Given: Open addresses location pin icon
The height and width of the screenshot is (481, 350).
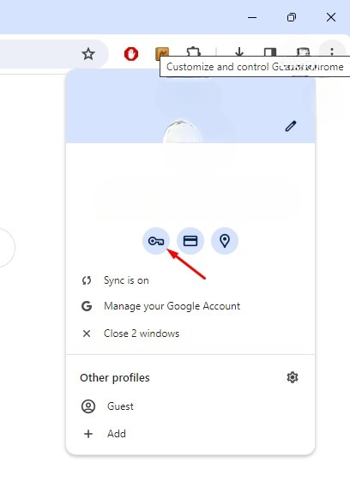Looking at the screenshot, I should (225, 241).
